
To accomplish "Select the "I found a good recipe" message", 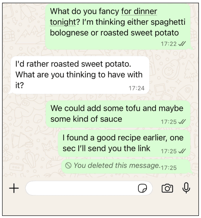I will (x=123, y=143).
